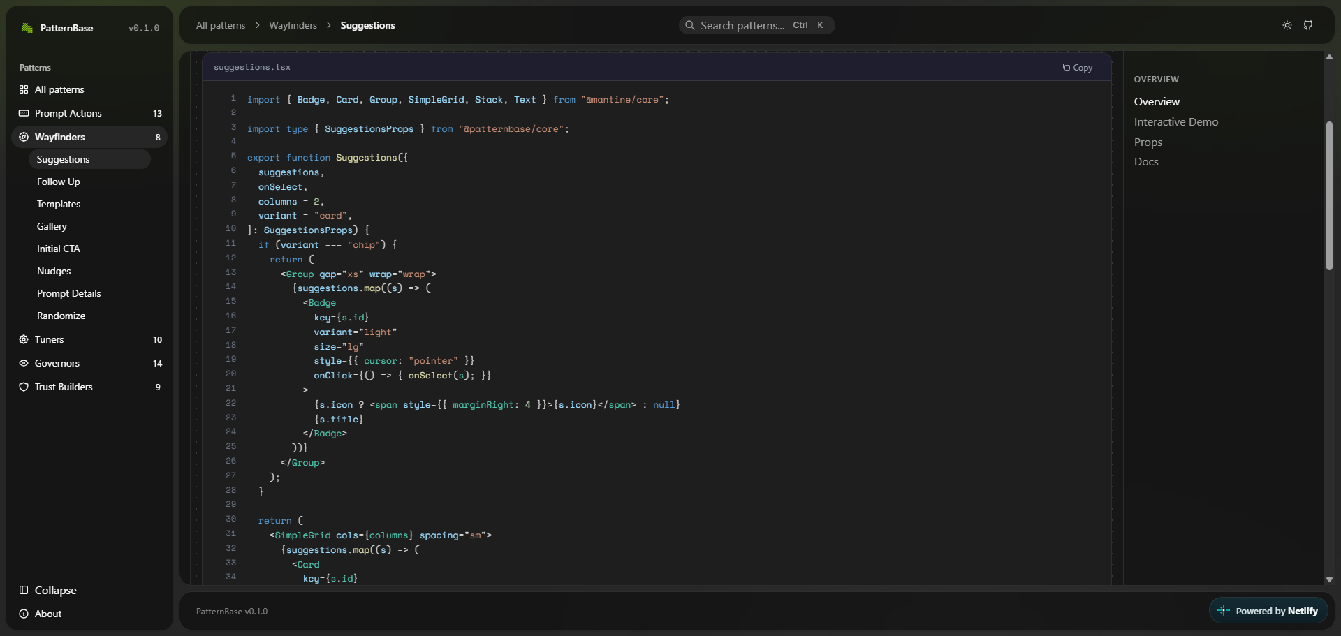Click the page vertical scrollbar thumb
Image resolution: width=1341 pixels, height=636 pixels.
coord(1329,195)
